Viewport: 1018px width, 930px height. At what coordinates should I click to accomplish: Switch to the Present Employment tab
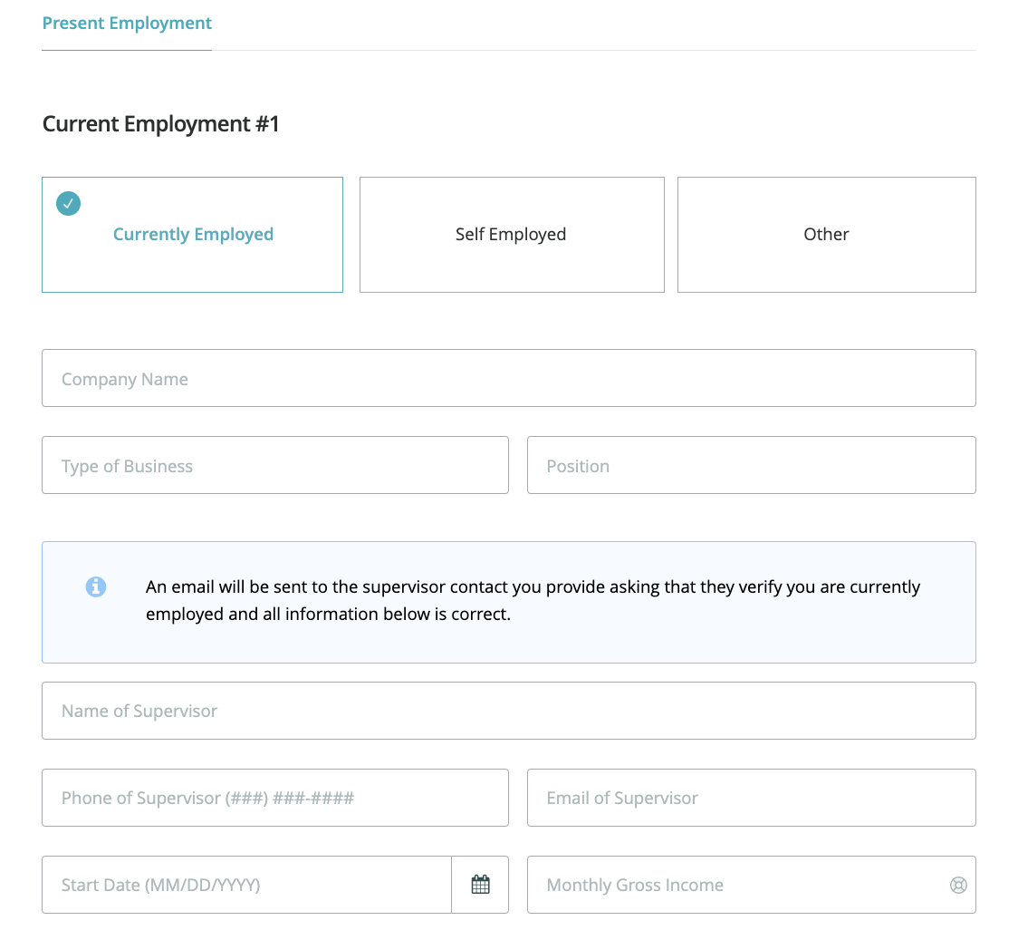[127, 24]
